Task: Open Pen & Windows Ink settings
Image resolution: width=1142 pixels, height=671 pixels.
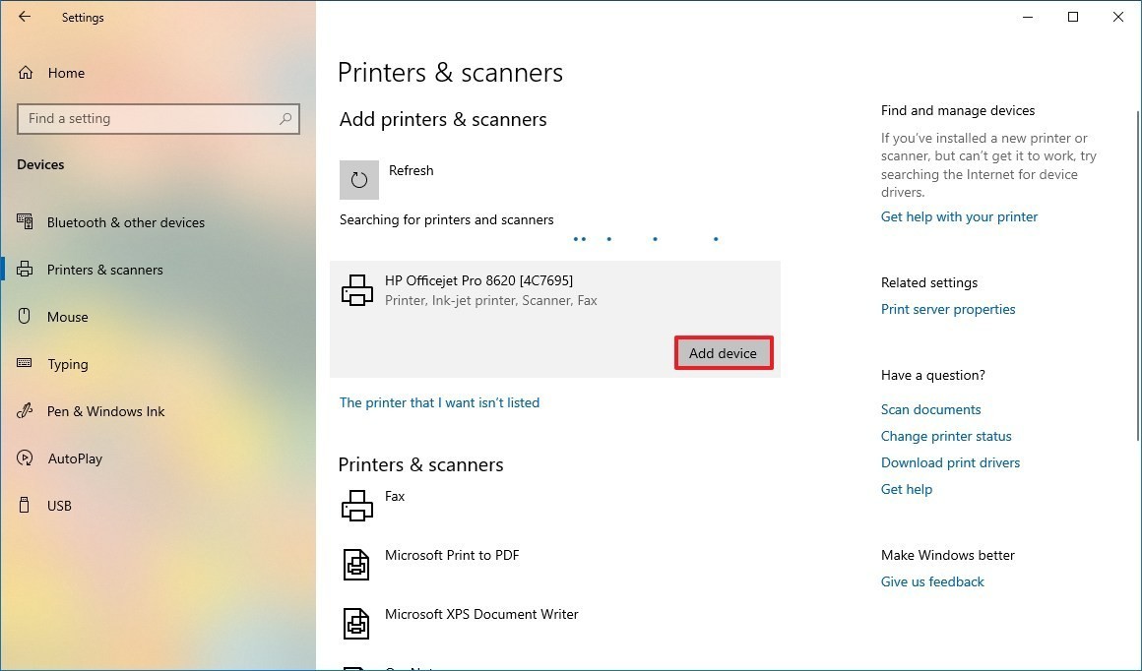Action: tap(106, 411)
